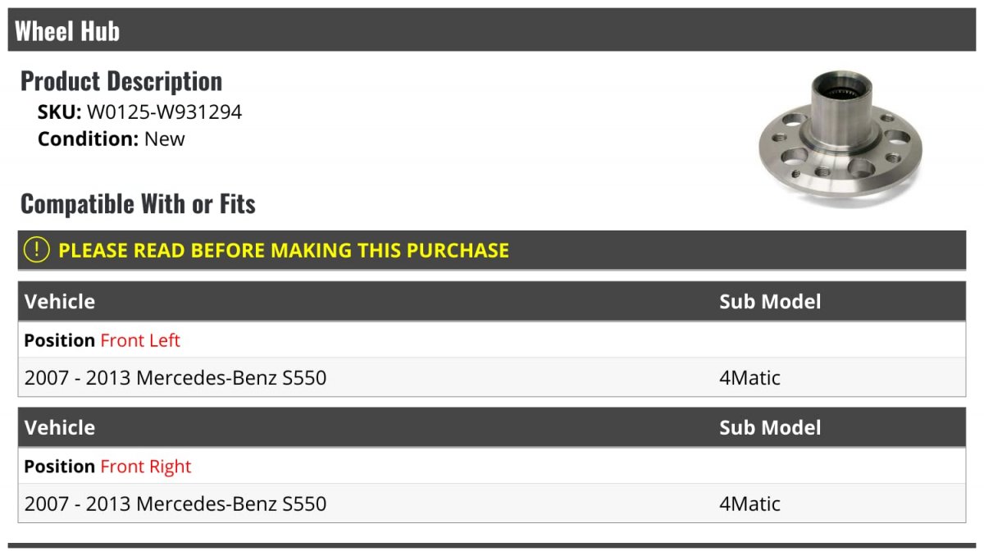Click the "Condition:" label text
984x556 pixels.
pyautogui.click(x=88, y=139)
